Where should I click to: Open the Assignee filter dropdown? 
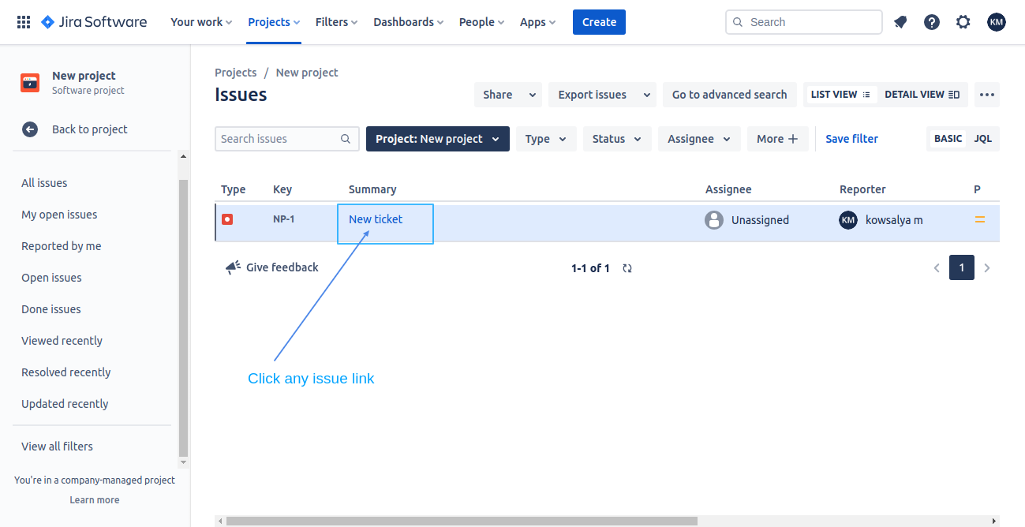tap(699, 139)
